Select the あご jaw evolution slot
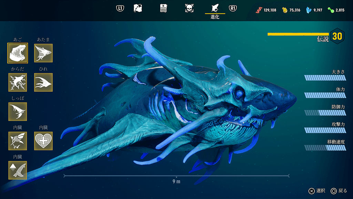The height and width of the screenshot is (199, 353). click(18, 53)
